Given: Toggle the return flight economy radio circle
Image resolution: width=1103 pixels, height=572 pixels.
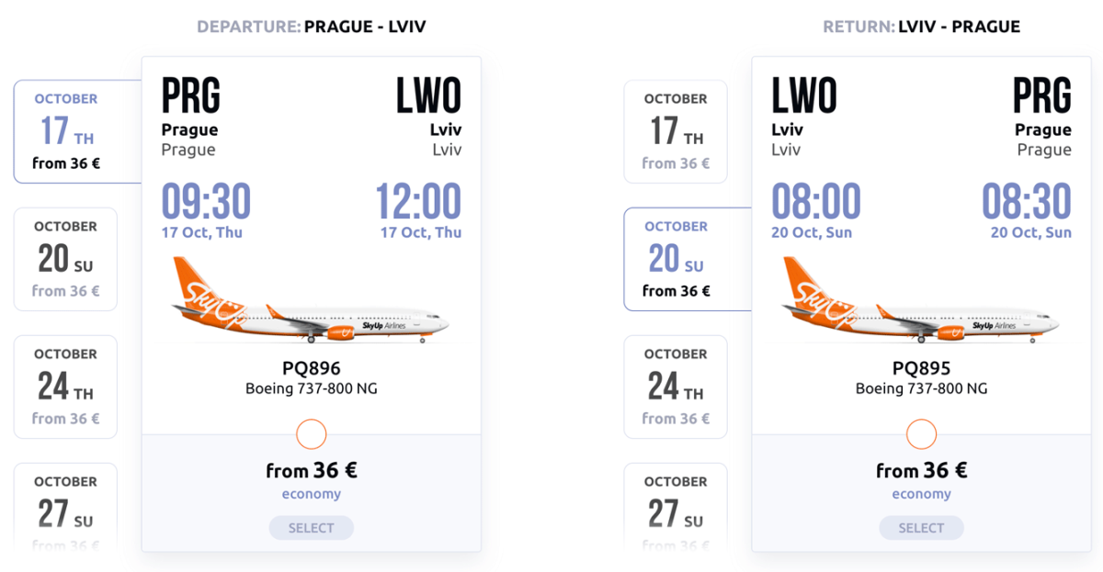Looking at the screenshot, I should point(921,434).
